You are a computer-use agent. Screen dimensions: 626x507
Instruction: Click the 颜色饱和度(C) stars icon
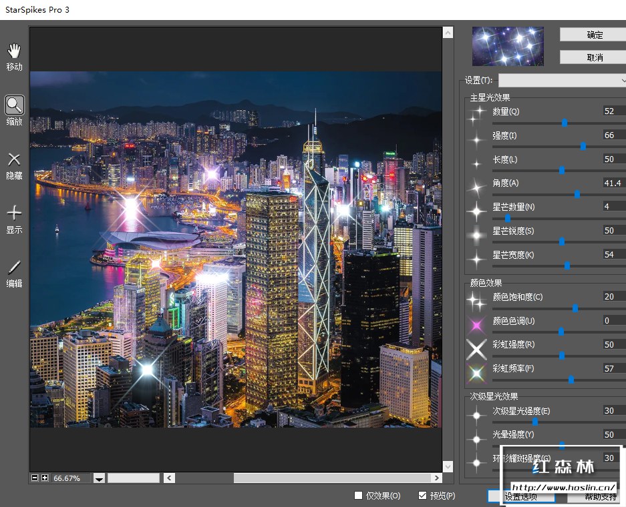point(476,301)
